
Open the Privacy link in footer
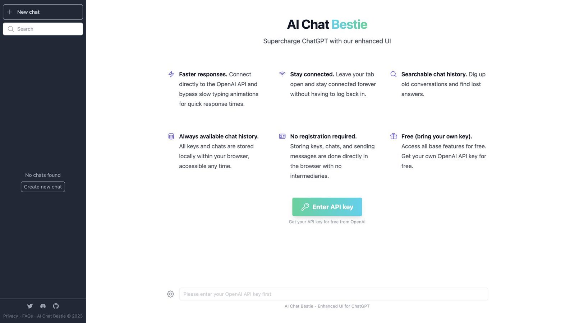pos(10,316)
